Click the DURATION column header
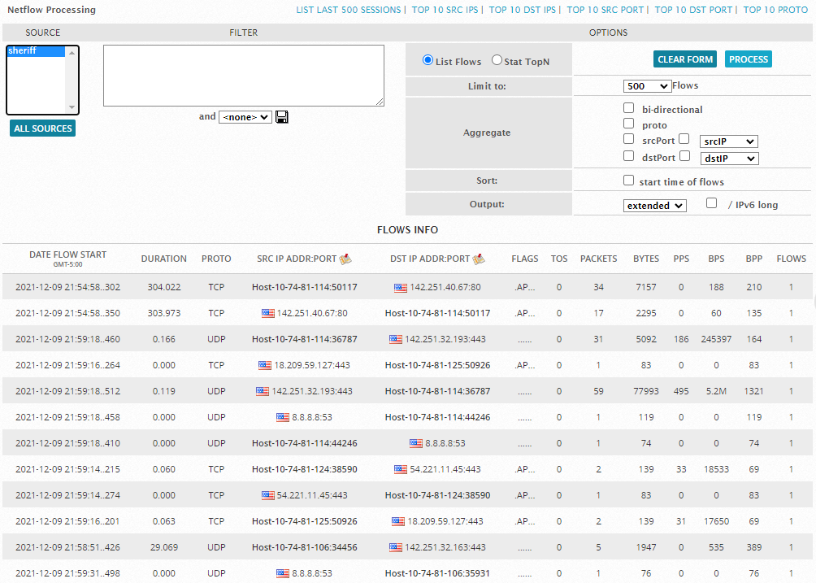Image resolution: width=816 pixels, height=583 pixels. pos(164,259)
